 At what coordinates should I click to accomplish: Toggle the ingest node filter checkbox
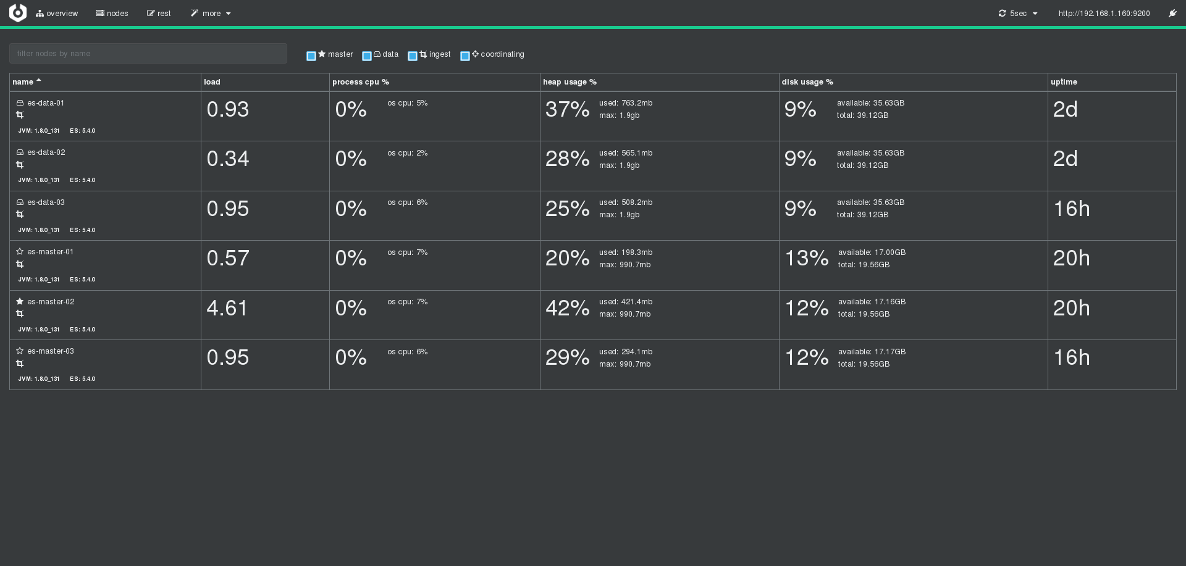413,56
